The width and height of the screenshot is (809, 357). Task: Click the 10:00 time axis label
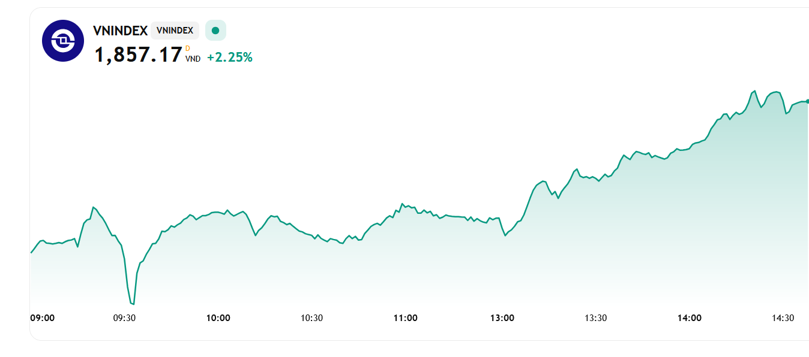(x=218, y=318)
